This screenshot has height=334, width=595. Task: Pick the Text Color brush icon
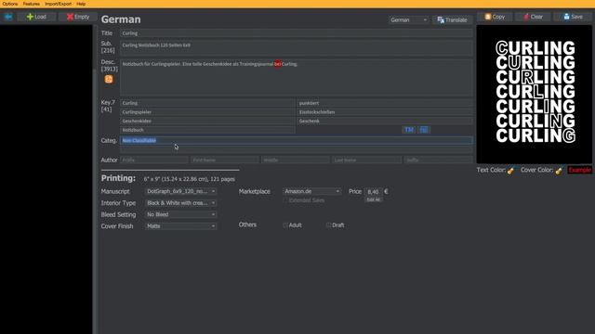coord(510,171)
